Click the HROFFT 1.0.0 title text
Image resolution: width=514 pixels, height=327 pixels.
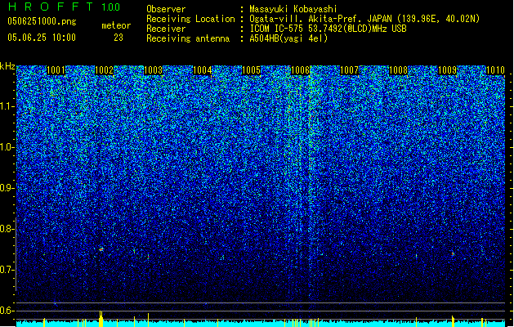coord(65,7)
